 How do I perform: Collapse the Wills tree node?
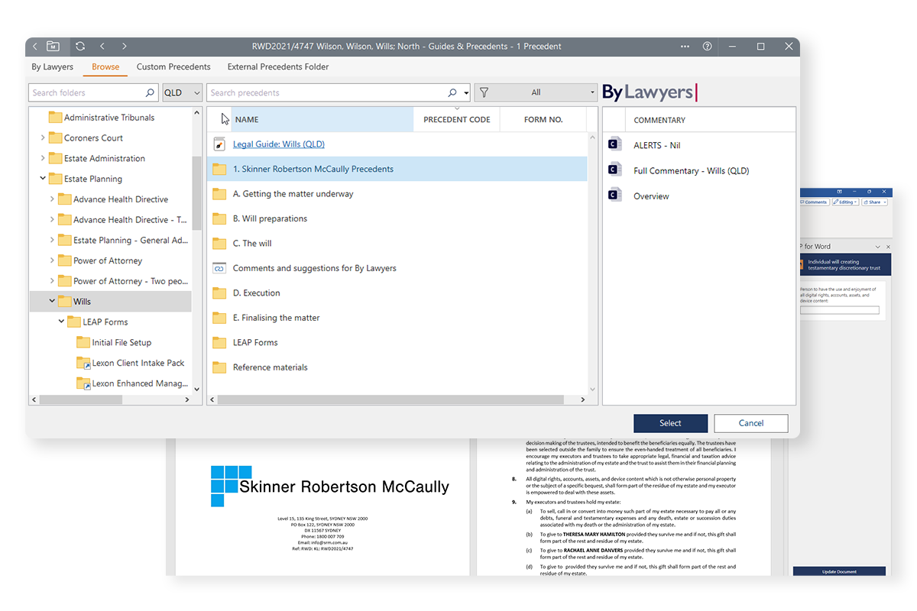[52, 302]
